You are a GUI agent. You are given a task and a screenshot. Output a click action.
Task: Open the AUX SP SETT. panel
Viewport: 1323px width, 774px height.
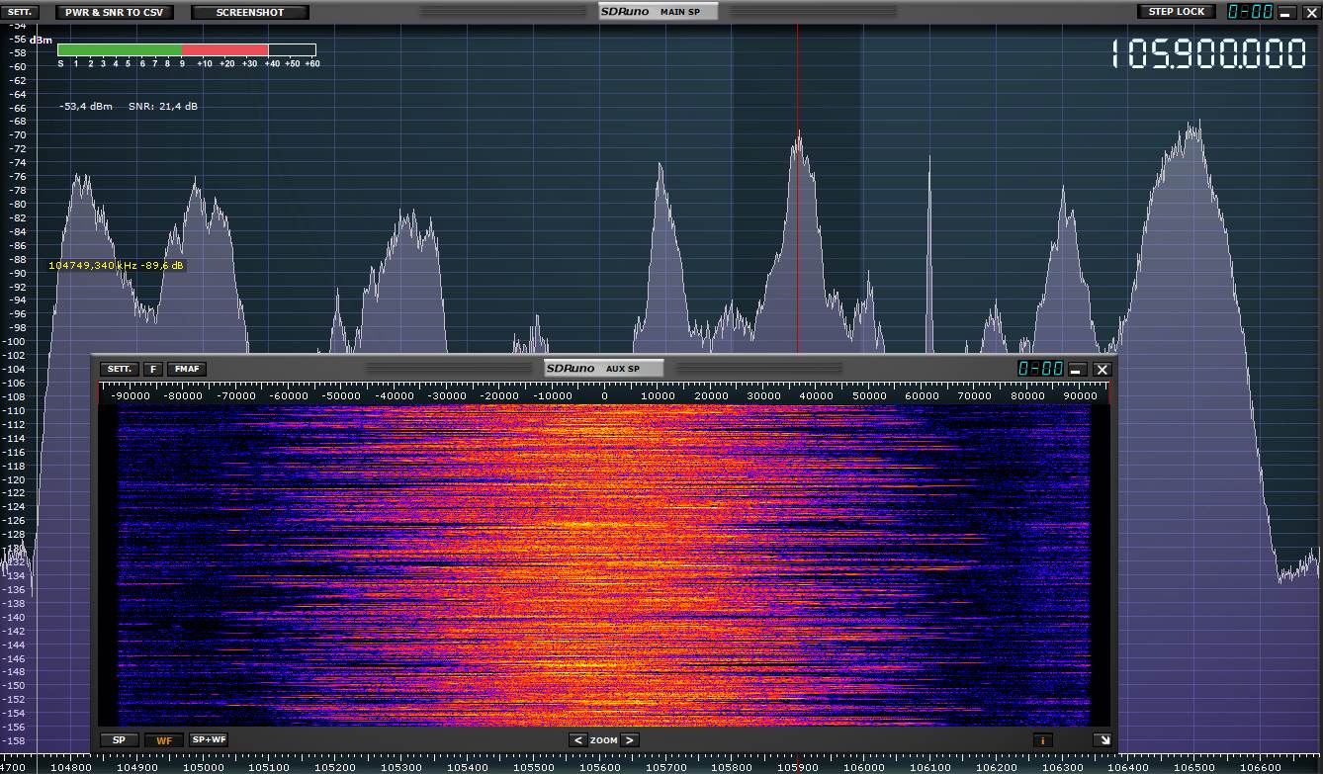[120, 369]
